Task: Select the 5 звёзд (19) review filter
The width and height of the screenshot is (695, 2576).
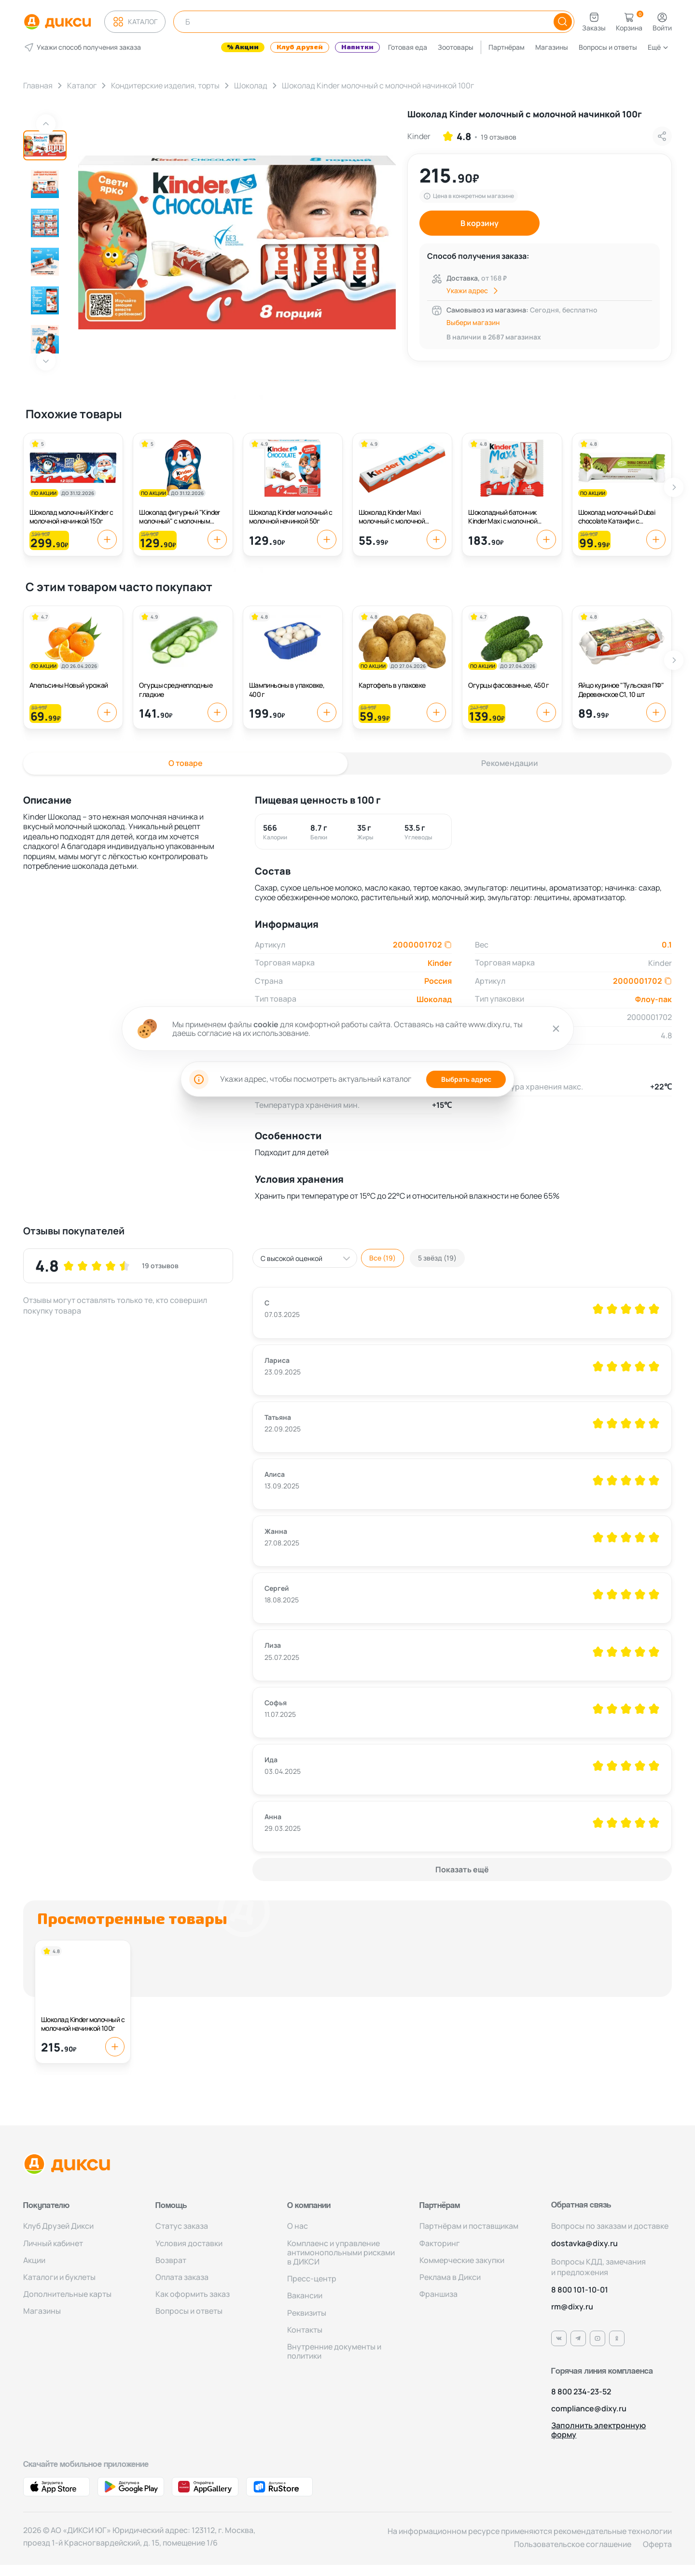Action: (437, 1258)
